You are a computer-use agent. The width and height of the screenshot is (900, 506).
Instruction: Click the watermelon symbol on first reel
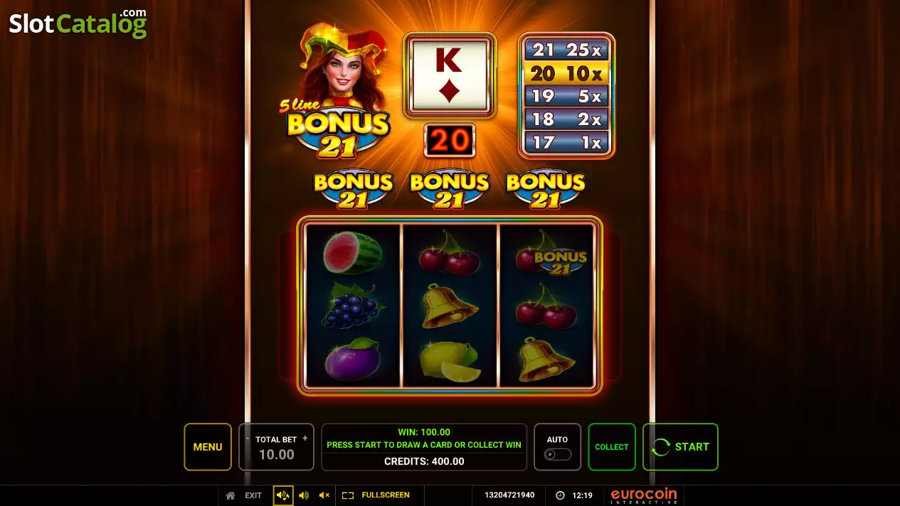[354, 253]
